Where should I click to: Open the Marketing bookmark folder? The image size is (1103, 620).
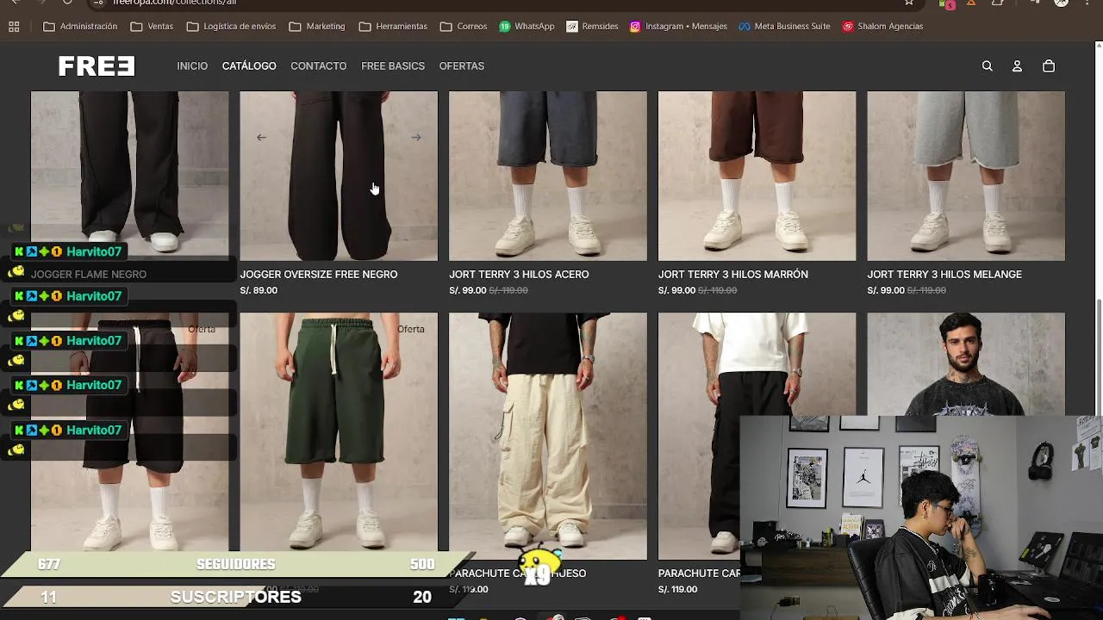pyautogui.click(x=317, y=27)
